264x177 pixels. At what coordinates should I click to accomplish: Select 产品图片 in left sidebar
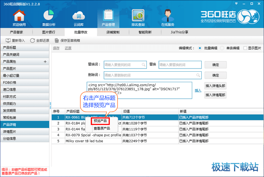(25, 69)
